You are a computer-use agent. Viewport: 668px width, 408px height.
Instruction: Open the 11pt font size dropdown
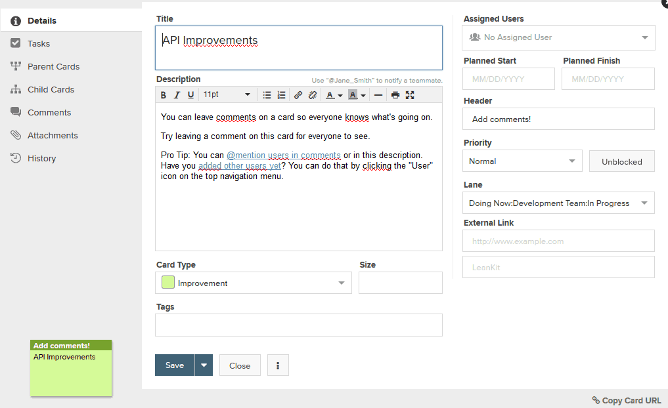click(227, 95)
